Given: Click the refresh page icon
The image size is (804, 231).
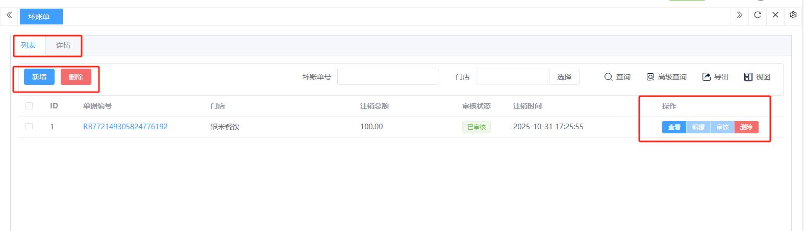Looking at the screenshot, I should [758, 15].
